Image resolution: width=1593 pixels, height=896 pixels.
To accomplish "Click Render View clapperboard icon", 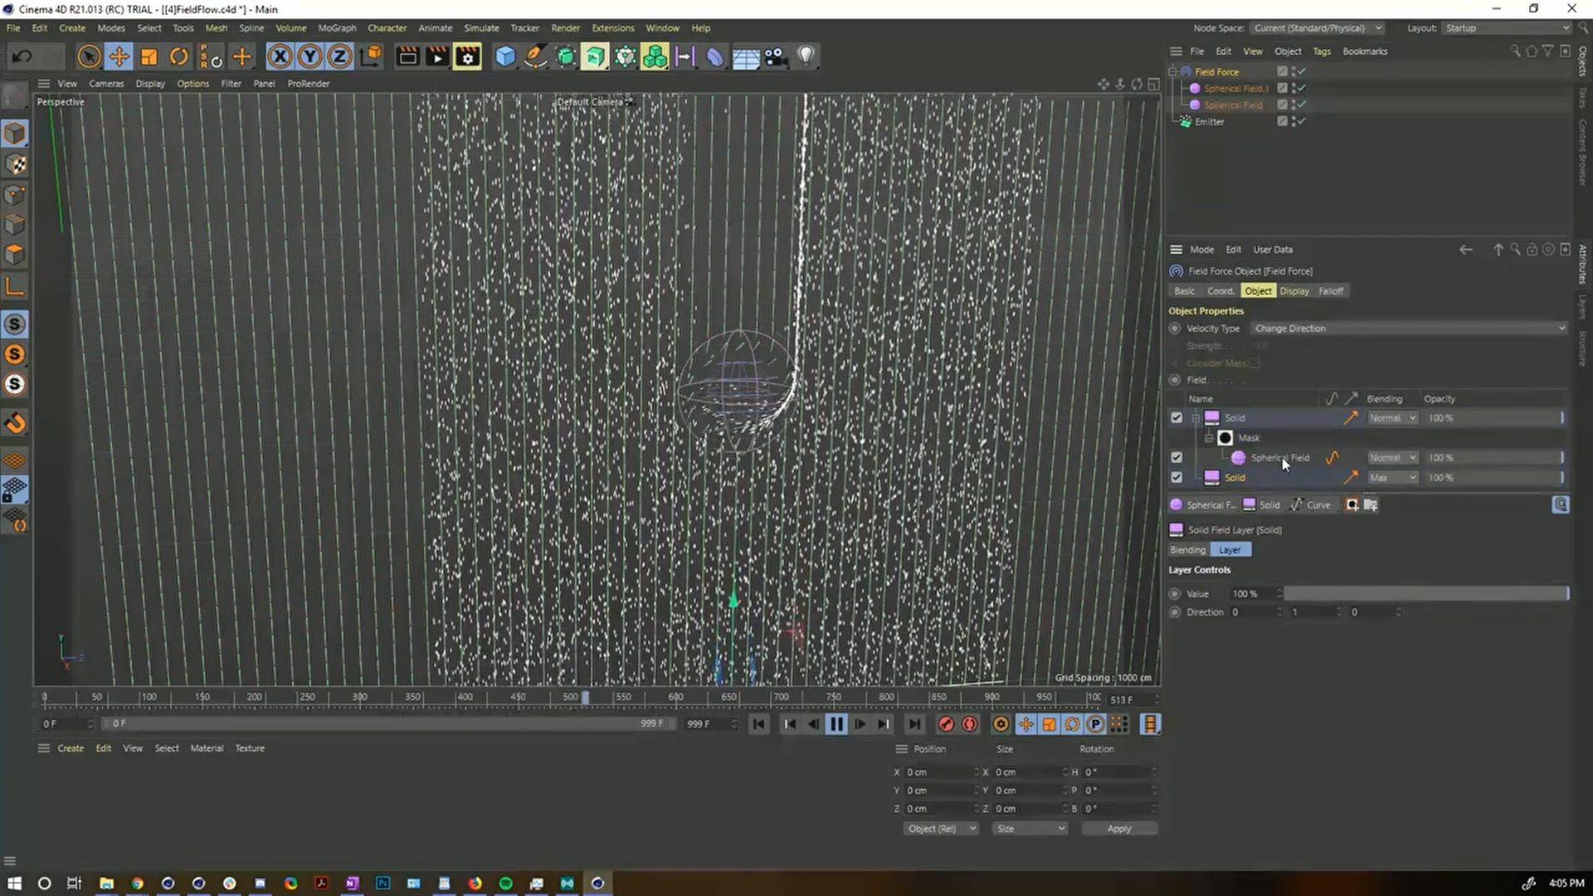I will pyautogui.click(x=407, y=56).
